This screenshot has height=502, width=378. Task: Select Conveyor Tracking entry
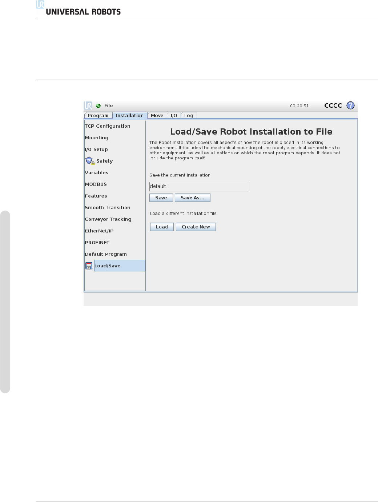coord(108,219)
